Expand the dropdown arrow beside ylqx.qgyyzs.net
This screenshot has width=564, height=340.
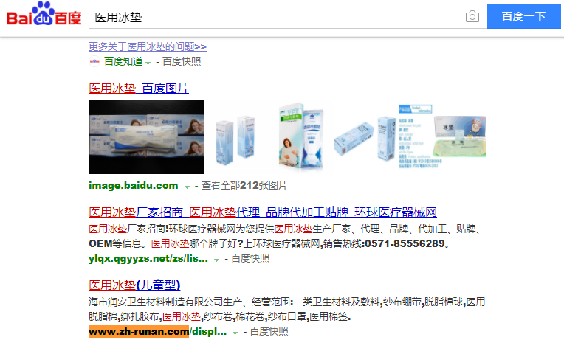[216, 260]
